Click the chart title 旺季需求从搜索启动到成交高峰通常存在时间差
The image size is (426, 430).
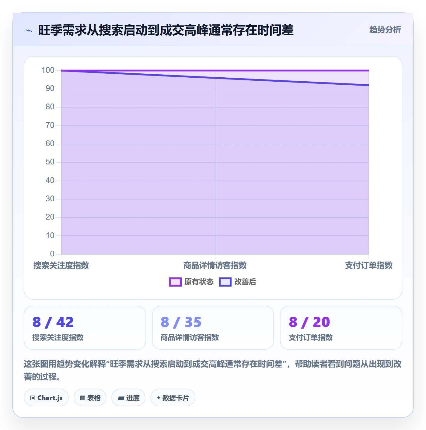tap(166, 30)
